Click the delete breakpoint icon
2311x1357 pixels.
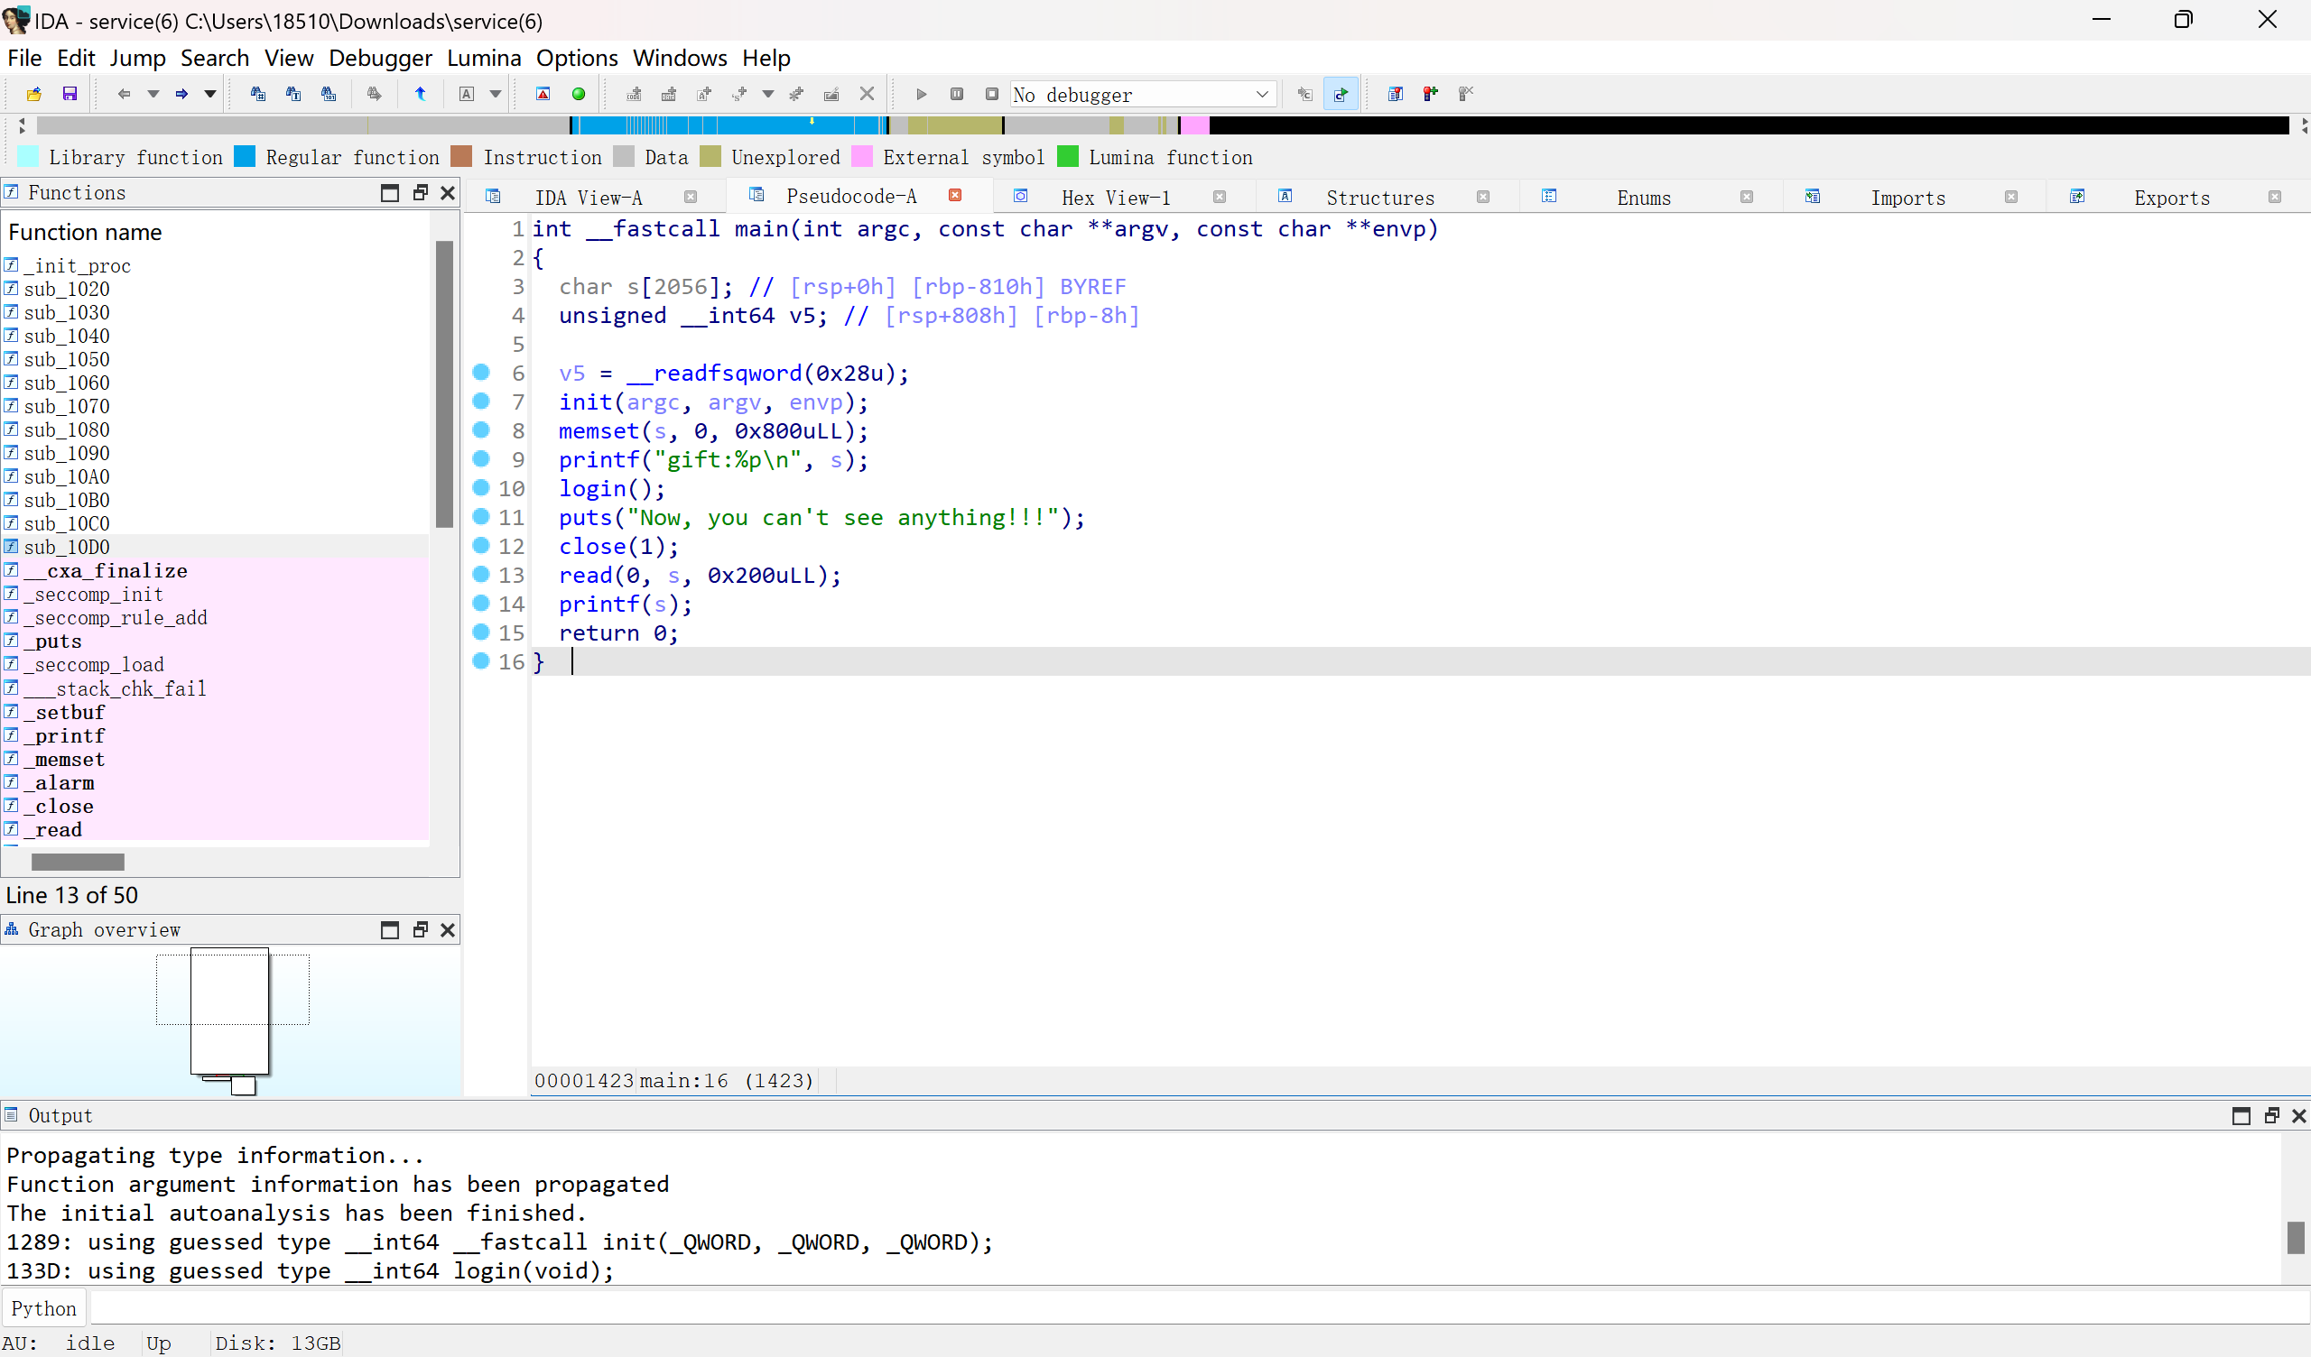pyautogui.click(x=1465, y=94)
